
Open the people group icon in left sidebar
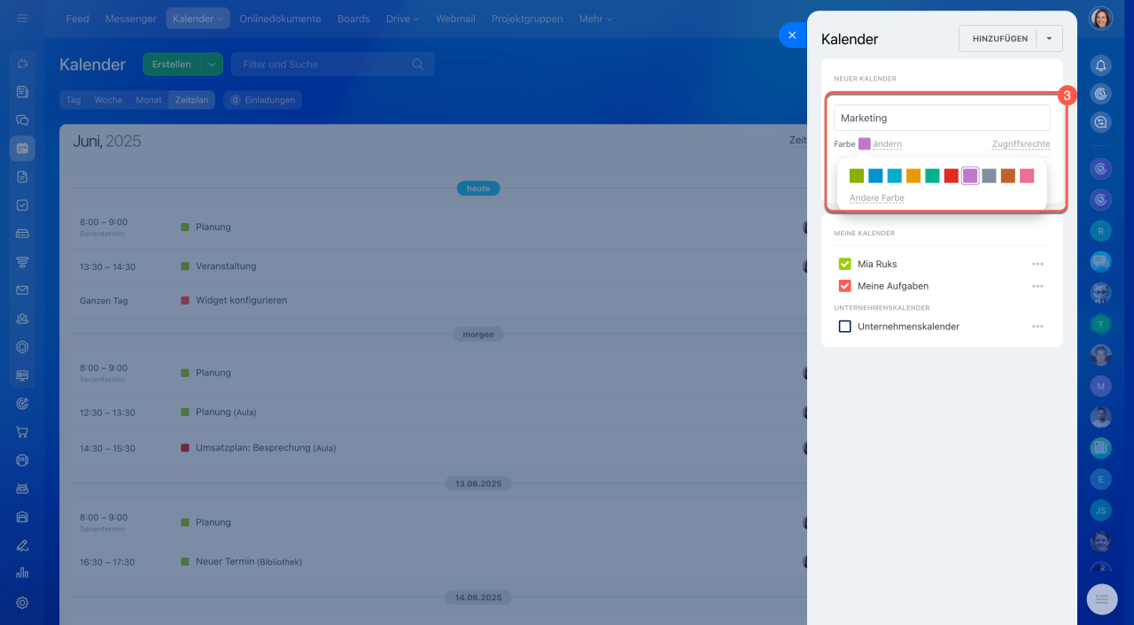pos(22,319)
